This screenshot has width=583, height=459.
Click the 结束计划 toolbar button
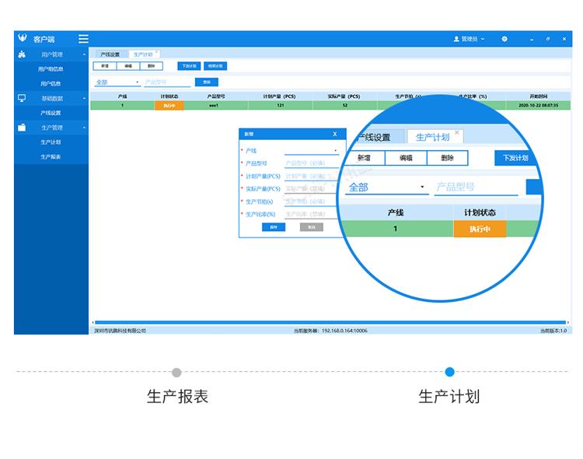215,66
